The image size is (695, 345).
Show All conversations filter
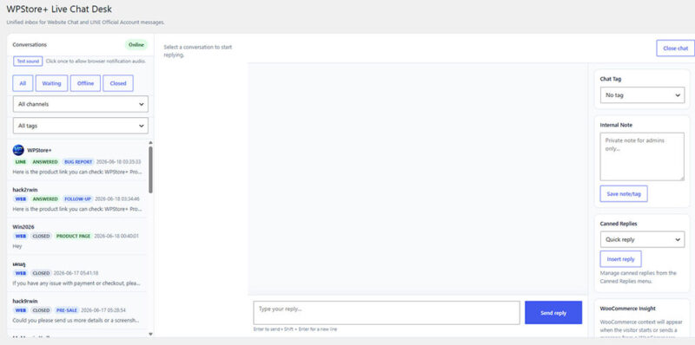23,83
